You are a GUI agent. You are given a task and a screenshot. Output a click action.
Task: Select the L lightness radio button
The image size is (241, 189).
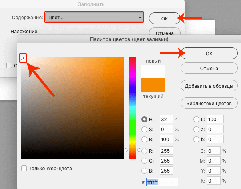[196, 119]
